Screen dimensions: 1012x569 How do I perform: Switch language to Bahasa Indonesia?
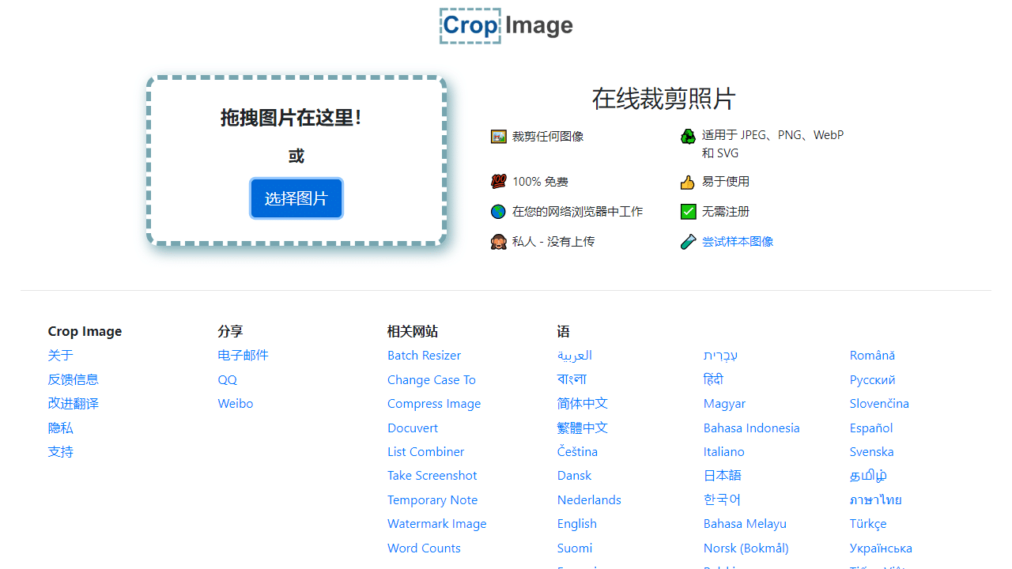[x=751, y=428]
